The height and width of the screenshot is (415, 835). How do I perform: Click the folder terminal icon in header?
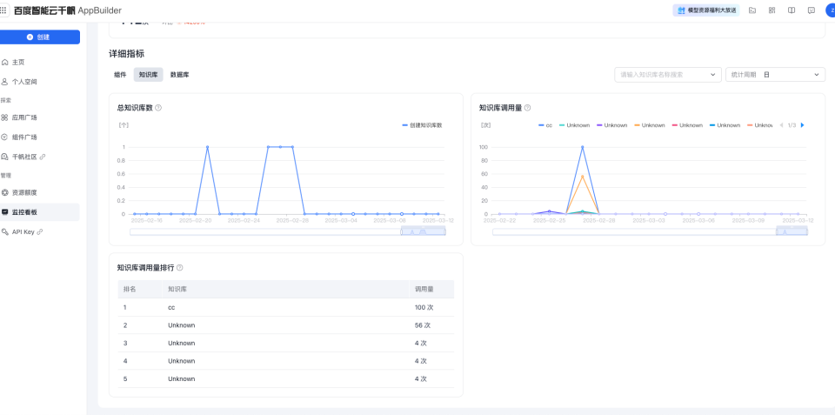pos(752,10)
